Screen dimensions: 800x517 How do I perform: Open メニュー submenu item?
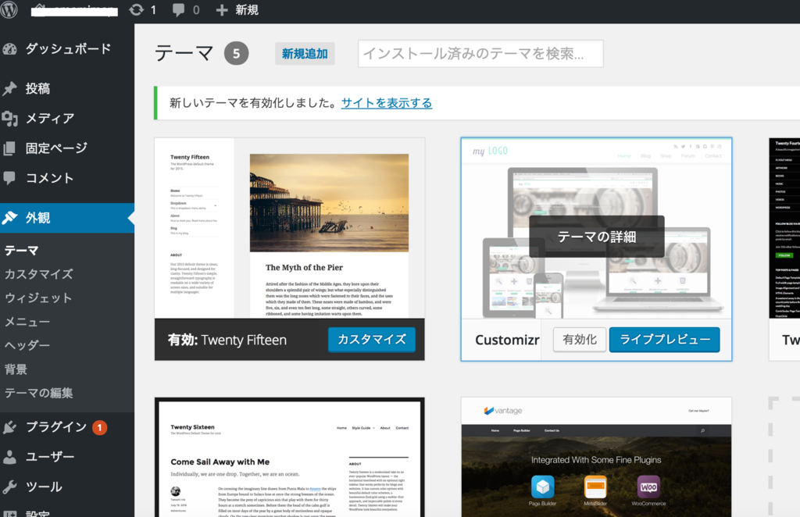[27, 322]
